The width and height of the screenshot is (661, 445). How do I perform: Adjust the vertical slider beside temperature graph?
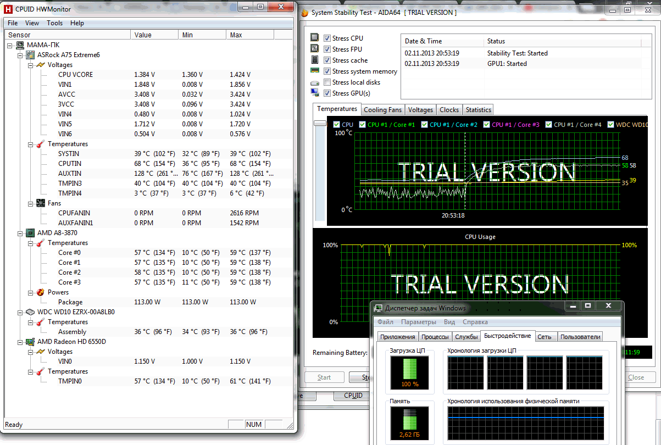point(320,124)
